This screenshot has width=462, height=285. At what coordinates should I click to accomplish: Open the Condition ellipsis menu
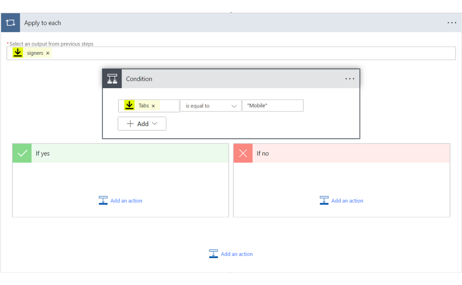[x=350, y=79]
